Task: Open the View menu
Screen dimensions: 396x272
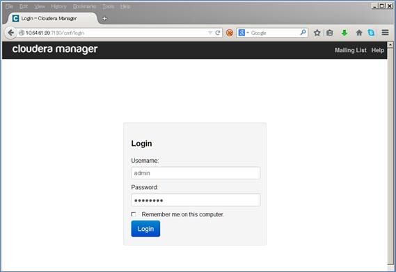Action: [x=40, y=6]
